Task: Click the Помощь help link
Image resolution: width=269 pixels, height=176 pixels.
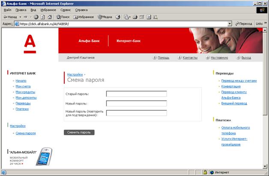Action: [164, 58]
